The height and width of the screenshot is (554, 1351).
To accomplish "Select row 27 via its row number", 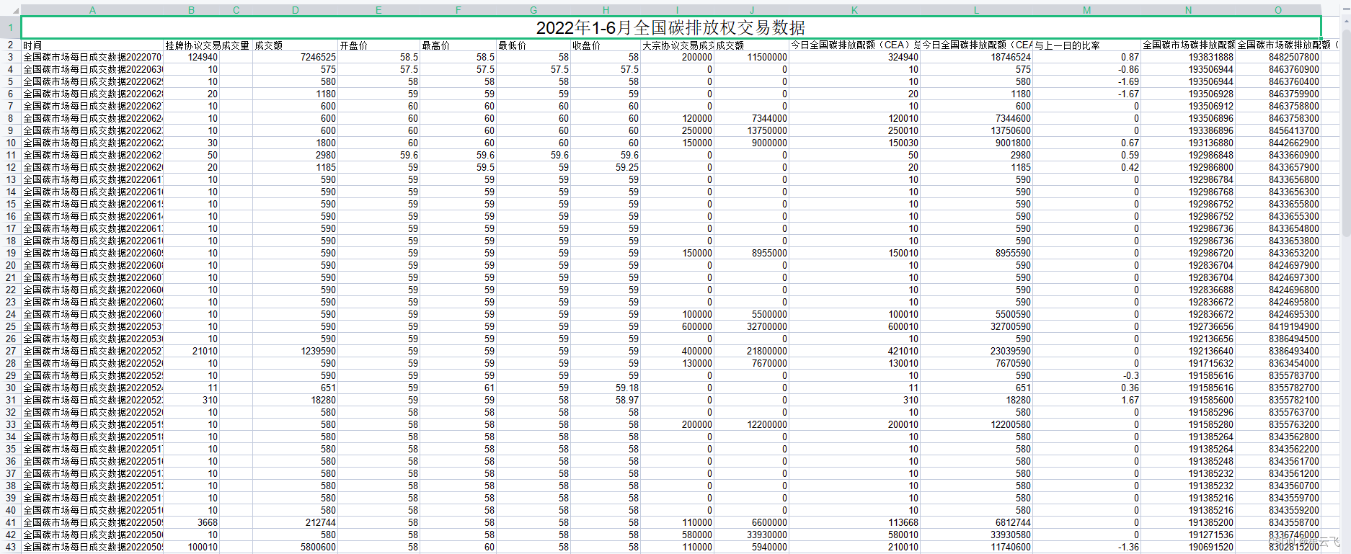I will 10,351.
